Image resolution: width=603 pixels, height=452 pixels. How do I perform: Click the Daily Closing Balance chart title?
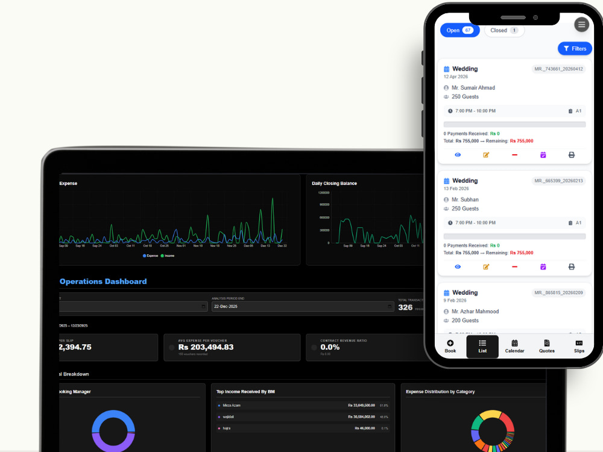tap(334, 183)
